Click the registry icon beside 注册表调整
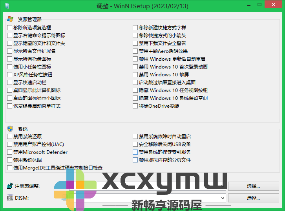Screen dimensions: 285x211 coord(10,186)
